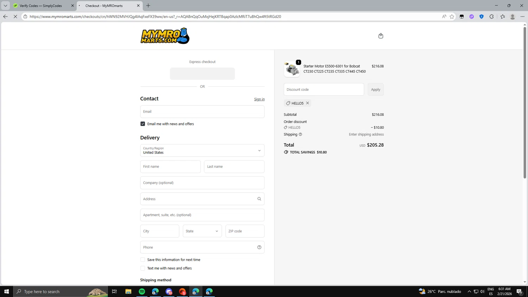
Task: Click the MyMROmarts logo
Action: click(x=165, y=36)
